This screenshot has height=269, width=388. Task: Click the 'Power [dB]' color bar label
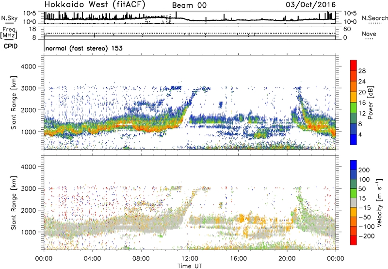pyautogui.click(x=370, y=102)
